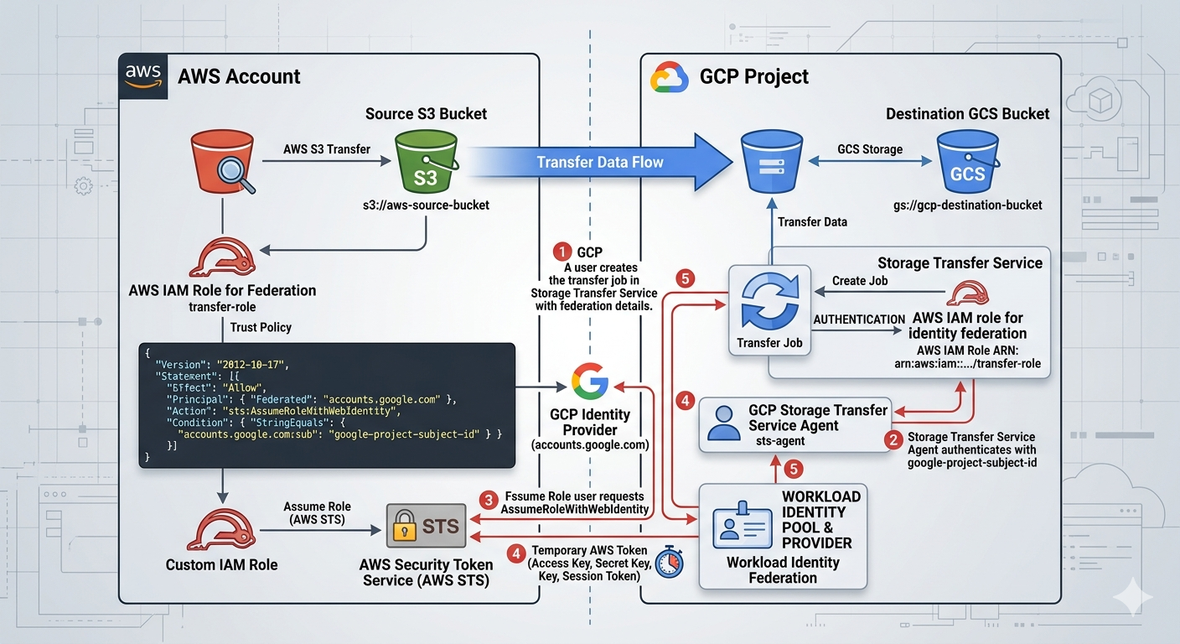
Task: Click the s3://aws-source-bucket label
Action: (427, 205)
